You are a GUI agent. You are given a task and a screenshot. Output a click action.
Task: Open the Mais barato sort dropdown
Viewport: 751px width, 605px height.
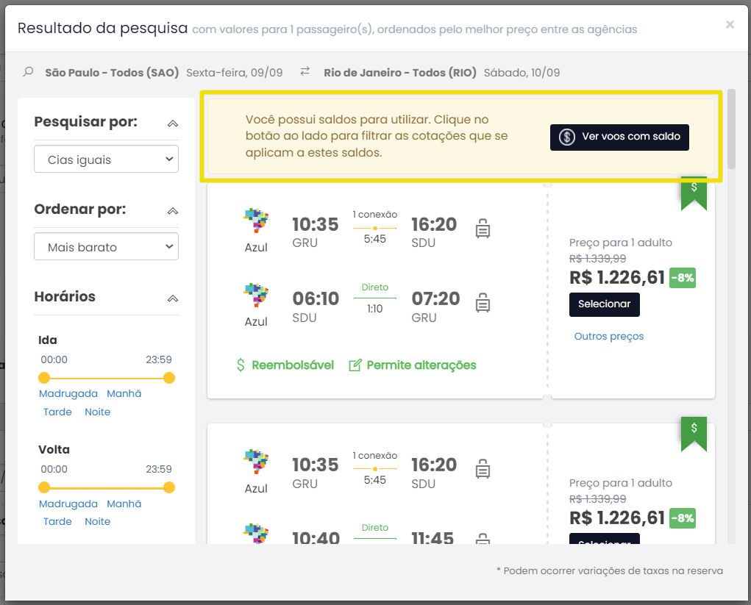coord(107,246)
